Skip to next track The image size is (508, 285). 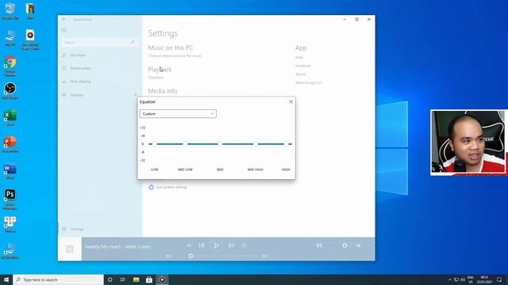[x=231, y=245]
